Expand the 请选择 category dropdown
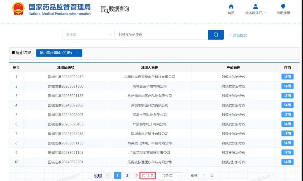The image size is (303, 181). pos(88,35)
